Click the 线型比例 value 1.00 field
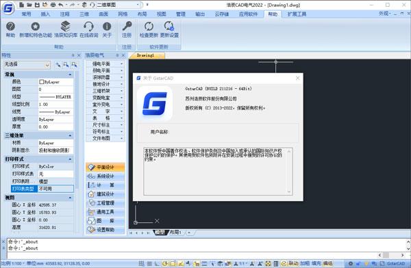The image size is (411, 268). coord(55,104)
